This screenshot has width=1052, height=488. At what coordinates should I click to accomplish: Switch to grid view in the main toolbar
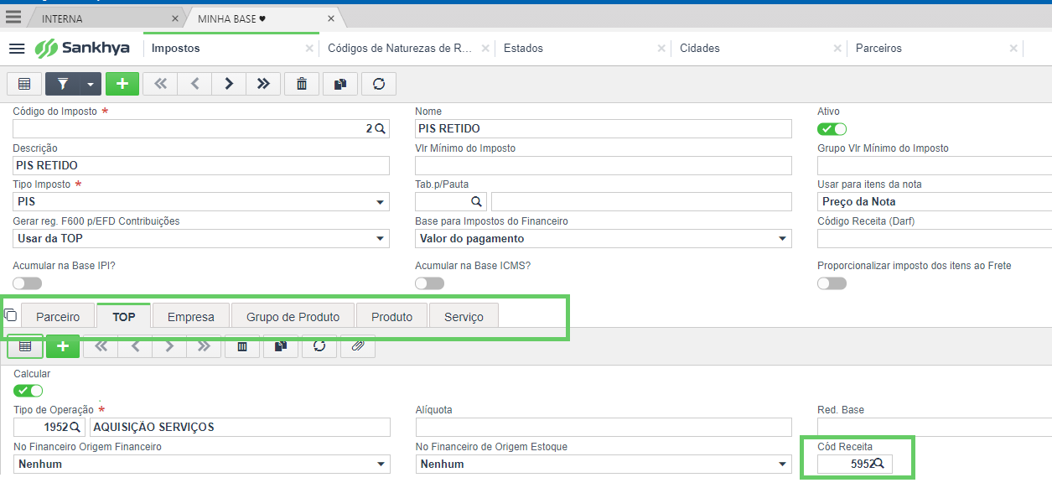pyautogui.click(x=24, y=84)
